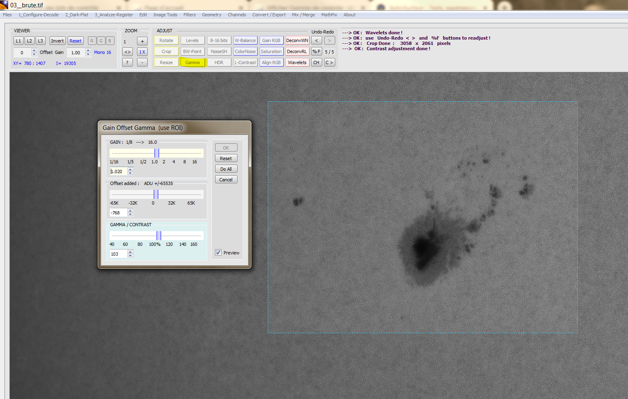Click the Offset added slider handle
Viewport: 628px width, 399px height.
pos(156,194)
